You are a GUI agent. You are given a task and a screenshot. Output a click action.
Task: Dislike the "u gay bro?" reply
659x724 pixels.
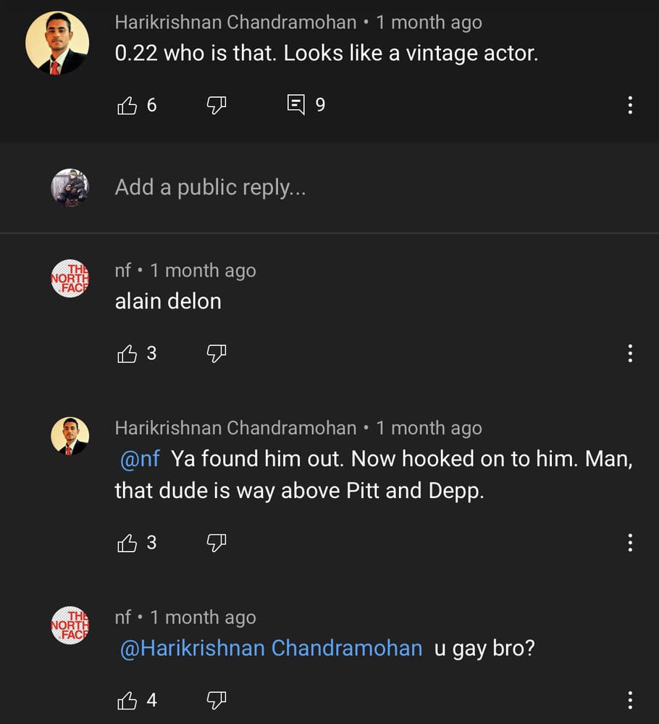pos(217,700)
